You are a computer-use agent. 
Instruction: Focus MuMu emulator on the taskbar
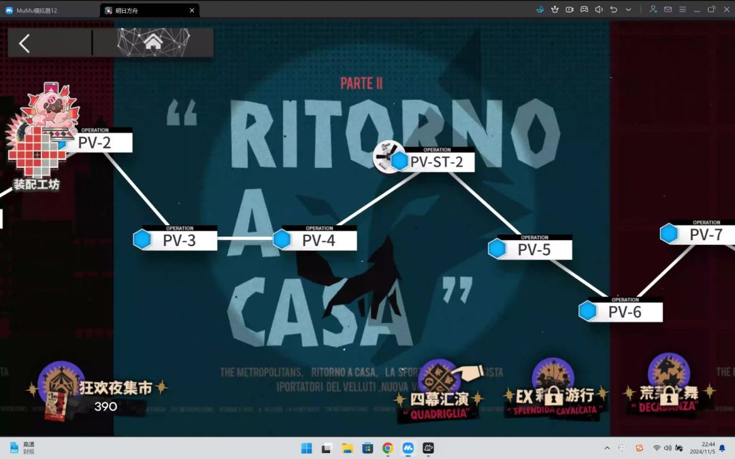(x=408, y=448)
